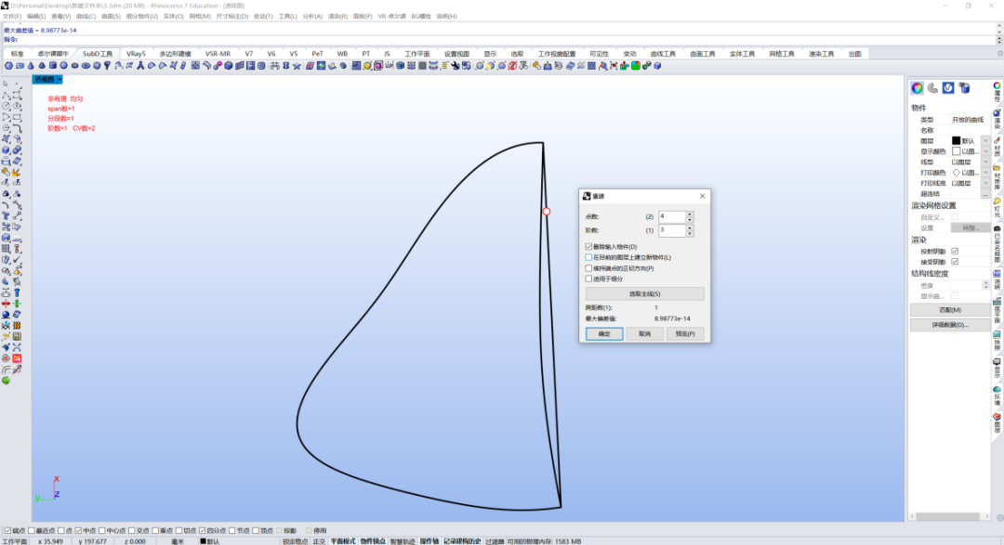Click the SubD sphere icon in toolbar
1004x545 pixels.
point(64,66)
